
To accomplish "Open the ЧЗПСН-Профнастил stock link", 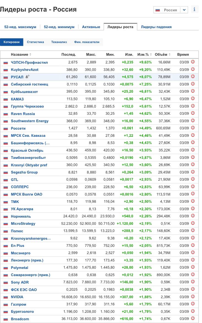I will pos(29,62).
